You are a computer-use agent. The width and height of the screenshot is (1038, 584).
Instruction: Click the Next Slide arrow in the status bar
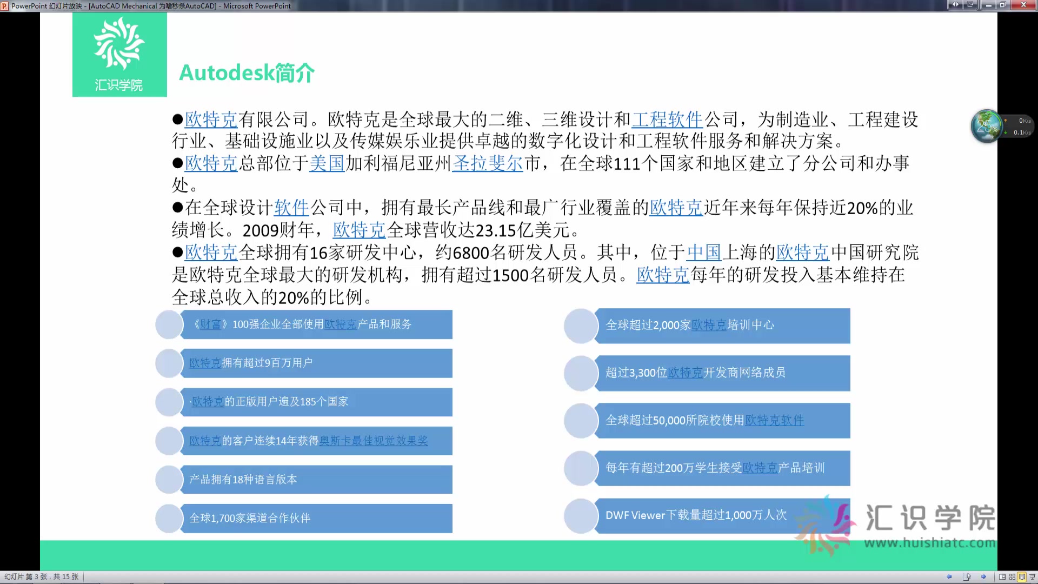984,576
